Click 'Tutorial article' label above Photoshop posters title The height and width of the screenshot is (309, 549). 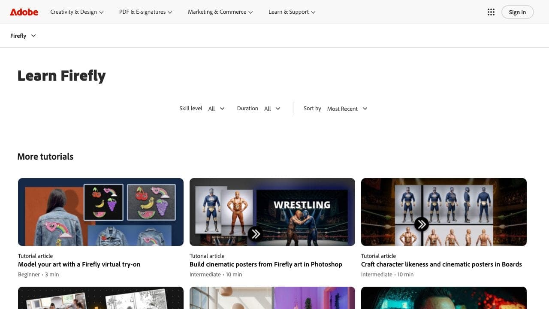click(207, 256)
